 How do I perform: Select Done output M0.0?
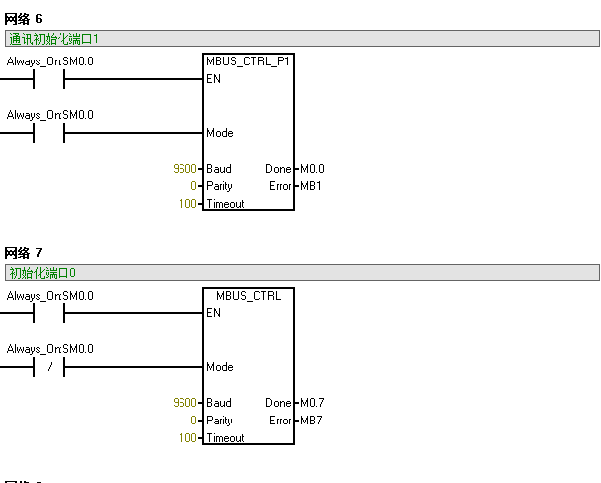[x=312, y=169]
